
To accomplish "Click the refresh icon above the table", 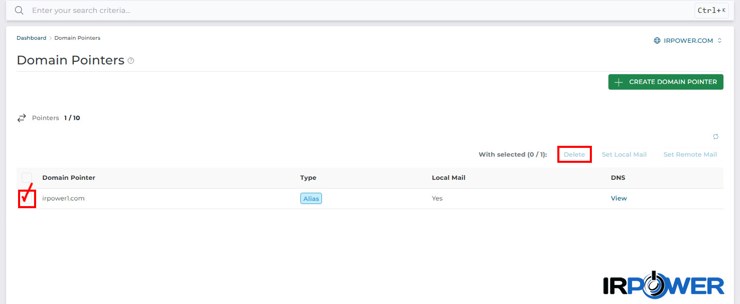I will coord(716,137).
